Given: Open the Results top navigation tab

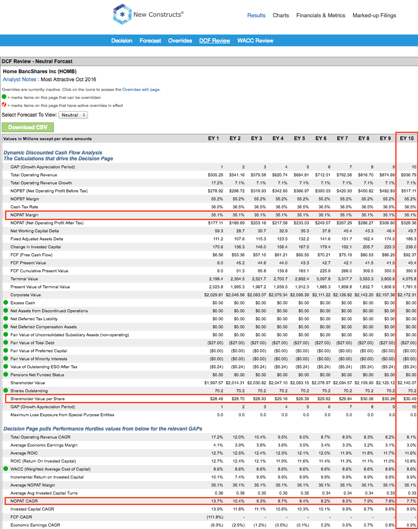Looking at the screenshot, I should point(256,16).
